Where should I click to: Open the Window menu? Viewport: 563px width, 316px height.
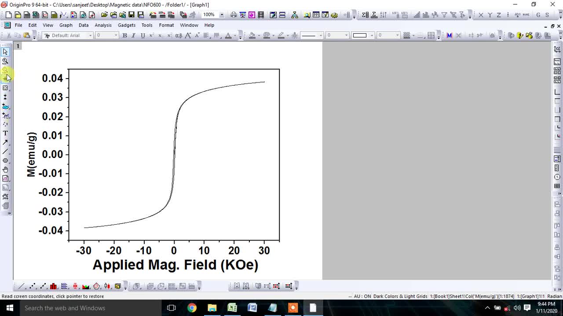point(189,25)
